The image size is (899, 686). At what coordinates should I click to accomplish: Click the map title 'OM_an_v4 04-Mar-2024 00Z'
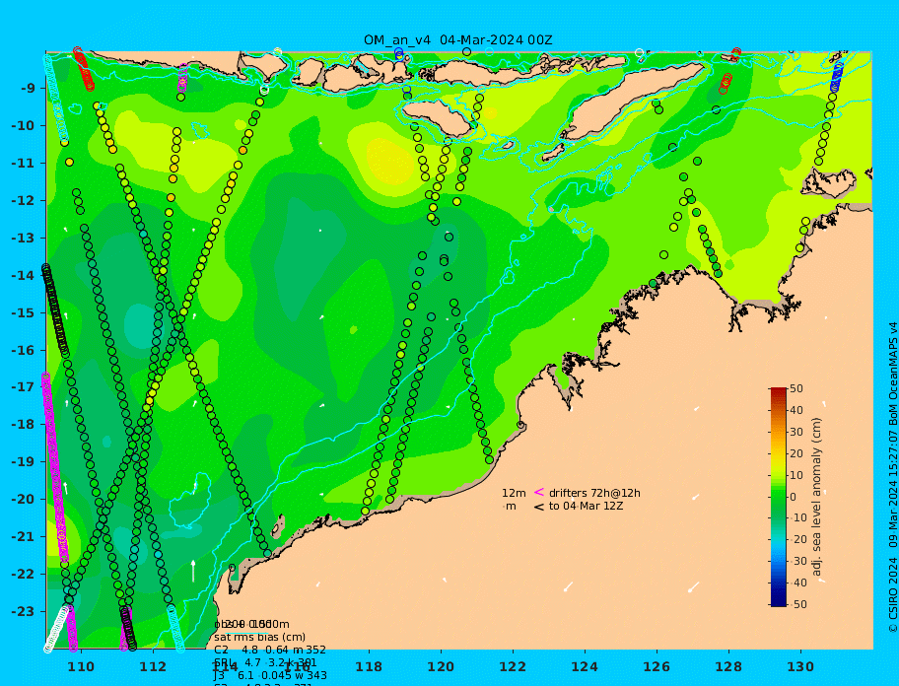point(458,40)
